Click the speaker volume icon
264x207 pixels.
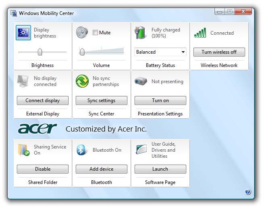coord(82,32)
